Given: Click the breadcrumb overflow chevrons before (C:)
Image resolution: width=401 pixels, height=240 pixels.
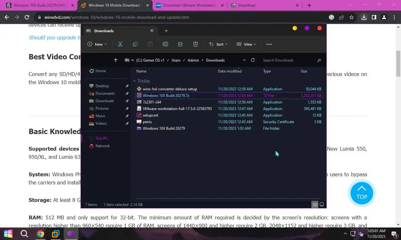Looking at the screenshot, I should point(133,60).
